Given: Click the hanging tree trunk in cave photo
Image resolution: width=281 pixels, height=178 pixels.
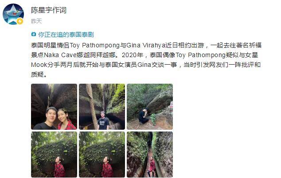Looking at the screenshot, I should click(92, 106).
